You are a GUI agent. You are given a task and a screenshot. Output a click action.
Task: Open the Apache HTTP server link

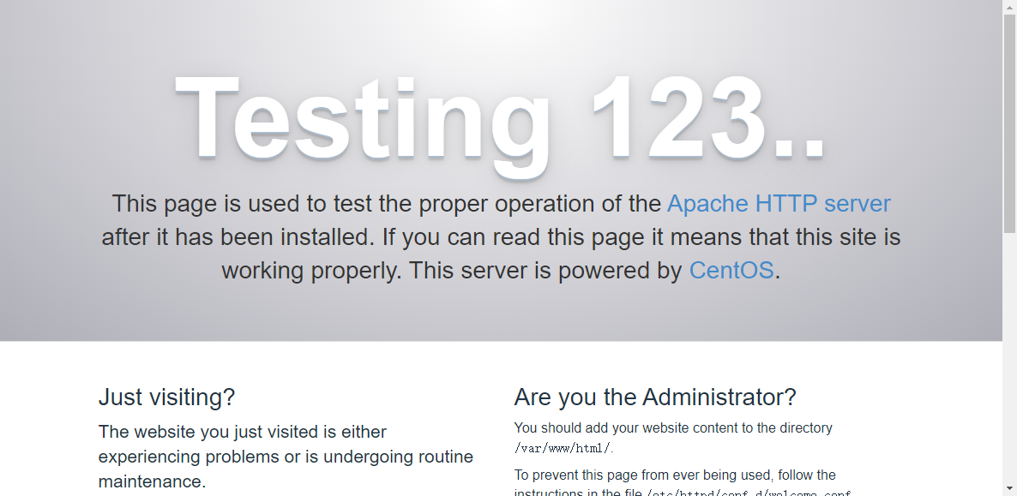(x=779, y=204)
